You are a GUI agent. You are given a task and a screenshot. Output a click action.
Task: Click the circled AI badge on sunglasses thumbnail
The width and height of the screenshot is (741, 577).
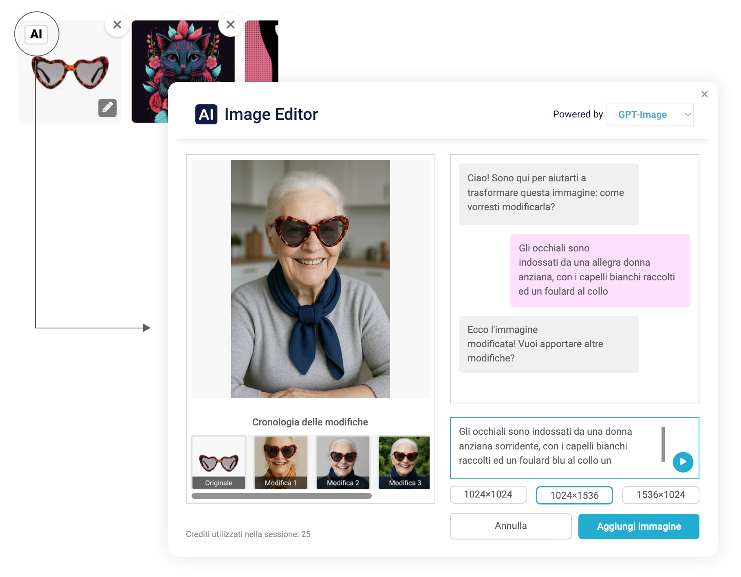click(36, 34)
